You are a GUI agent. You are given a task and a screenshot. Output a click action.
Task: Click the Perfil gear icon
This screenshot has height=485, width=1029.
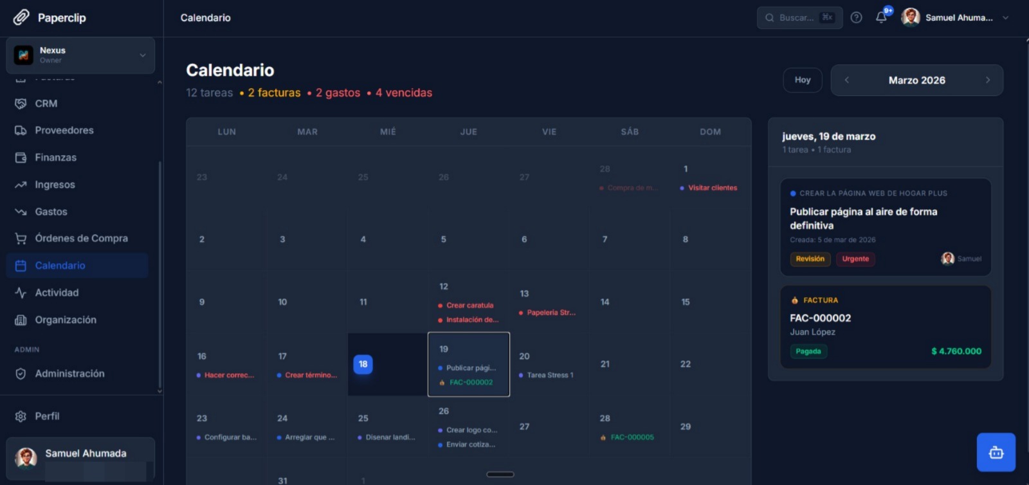pyautogui.click(x=21, y=416)
